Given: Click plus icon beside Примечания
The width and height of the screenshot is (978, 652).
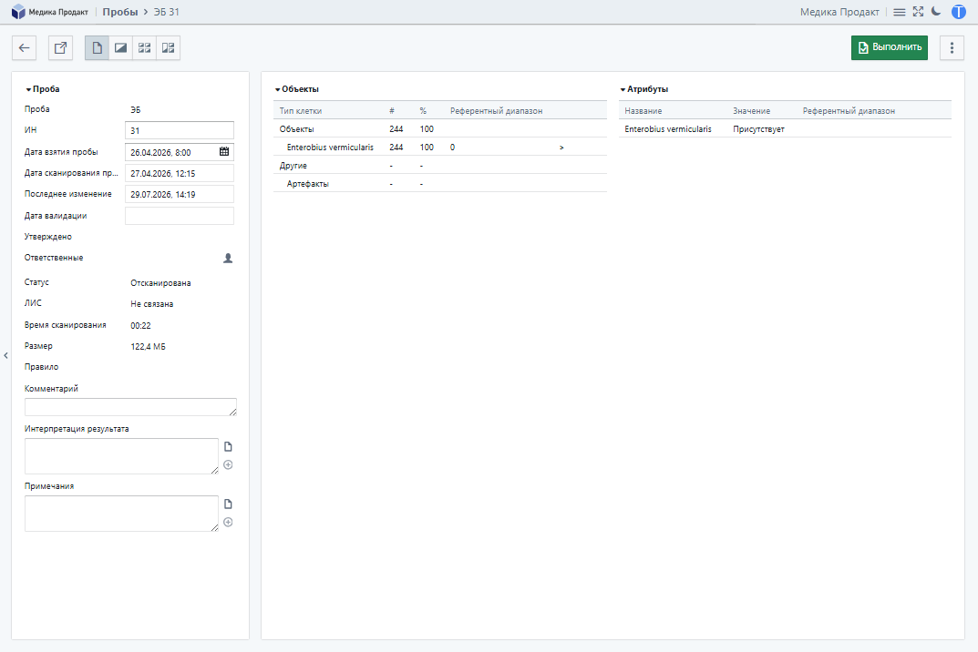Looking at the screenshot, I should pyautogui.click(x=228, y=523).
